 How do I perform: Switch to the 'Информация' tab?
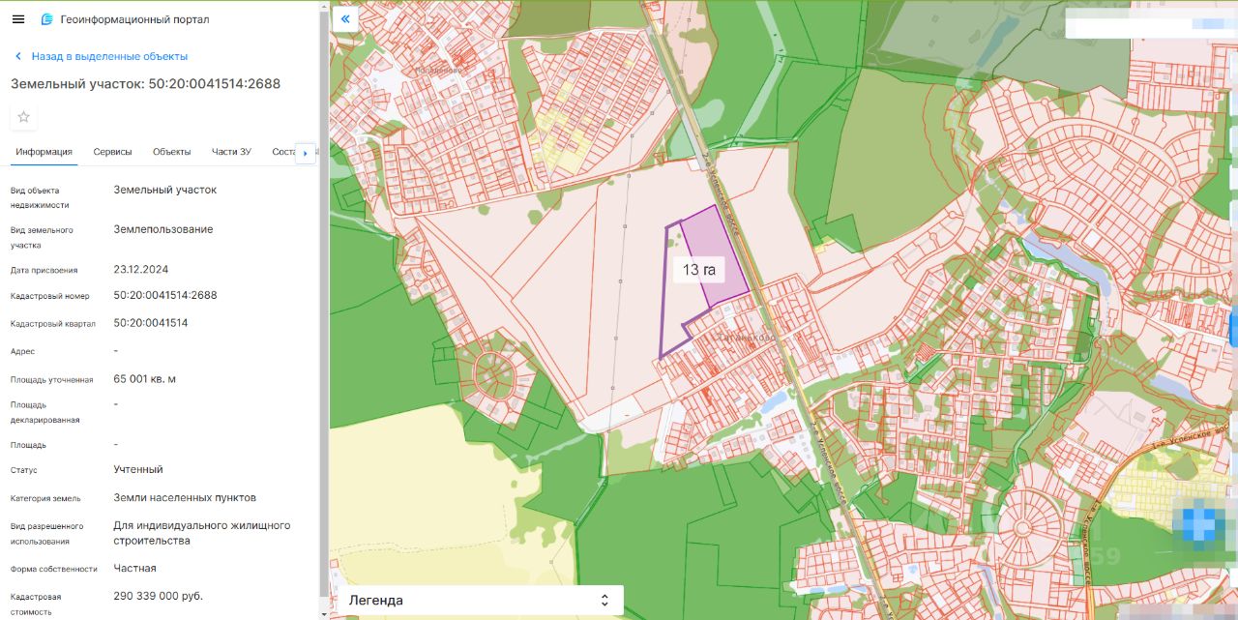point(44,152)
